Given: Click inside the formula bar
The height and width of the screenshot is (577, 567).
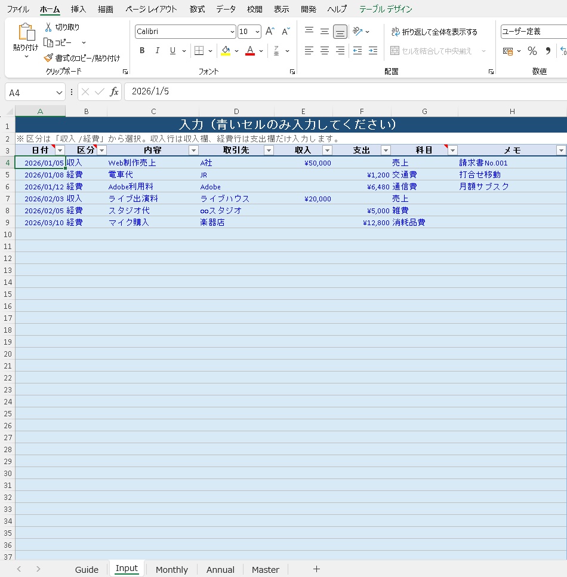Looking at the screenshot, I should coord(239,91).
